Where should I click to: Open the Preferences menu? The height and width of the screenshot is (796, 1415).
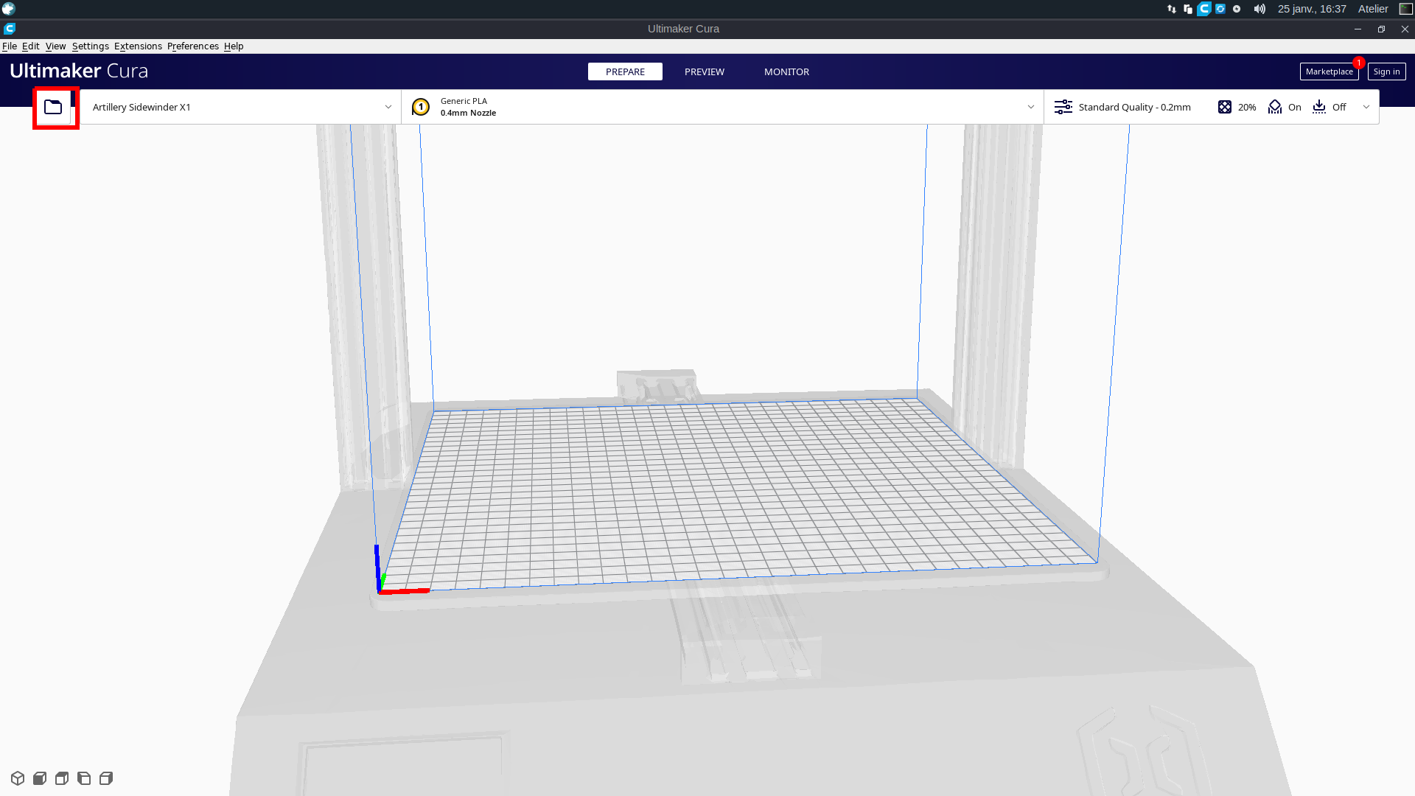pyautogui.click(x=193, y=46)
